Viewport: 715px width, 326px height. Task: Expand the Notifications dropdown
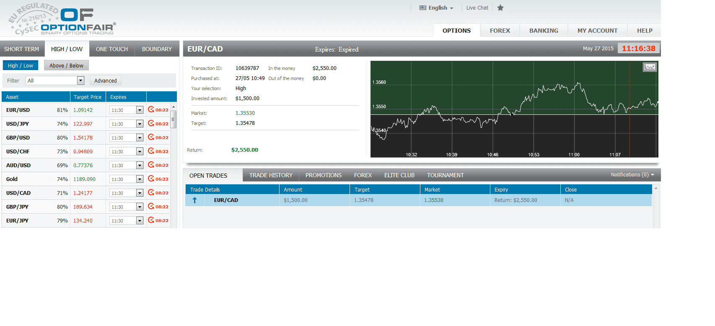coord(632,175)
